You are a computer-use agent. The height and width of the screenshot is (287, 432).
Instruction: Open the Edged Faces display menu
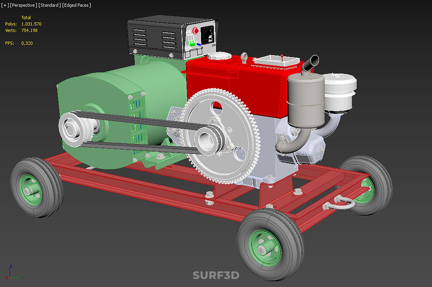(x=76, y=5)
